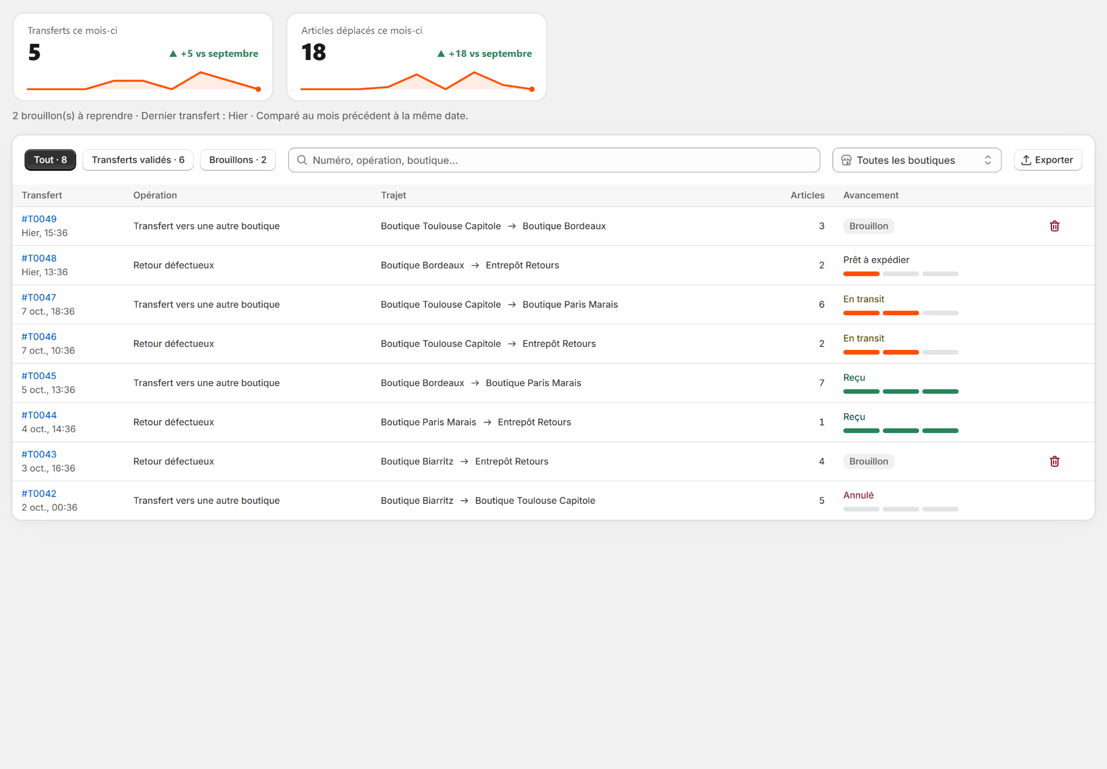The width and height of the screenshot is (1107, 769).
Task: Click +18 vs septembre trend text
Action: [x=485, y=54]
